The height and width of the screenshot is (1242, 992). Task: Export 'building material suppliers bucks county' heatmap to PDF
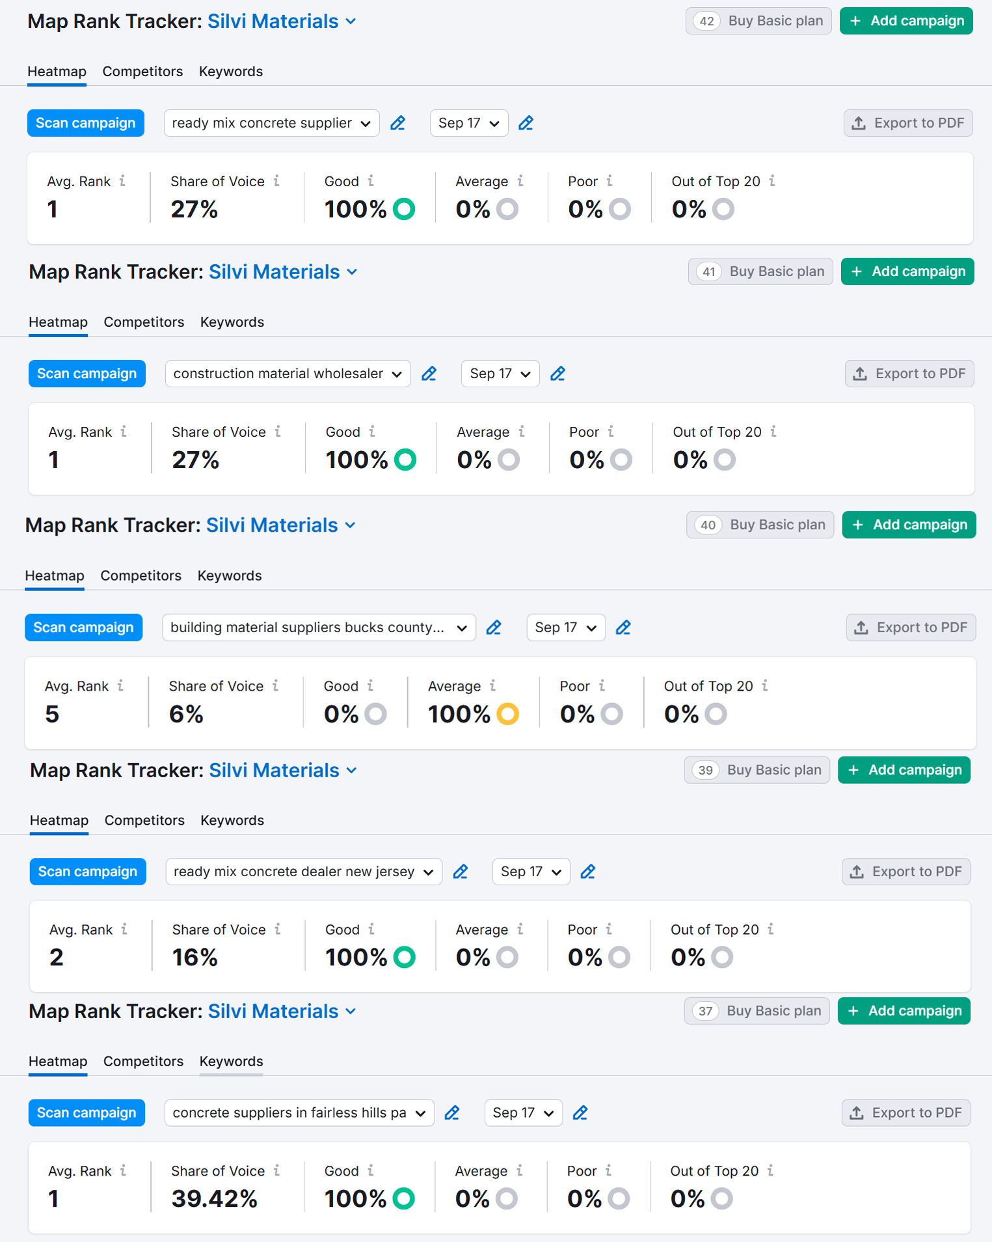pos(910,628)
